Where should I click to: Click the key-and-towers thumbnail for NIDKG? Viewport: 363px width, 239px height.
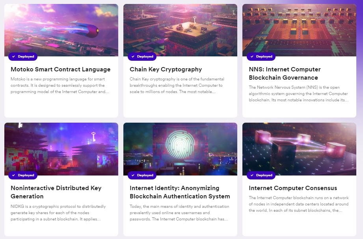(61, 148)
